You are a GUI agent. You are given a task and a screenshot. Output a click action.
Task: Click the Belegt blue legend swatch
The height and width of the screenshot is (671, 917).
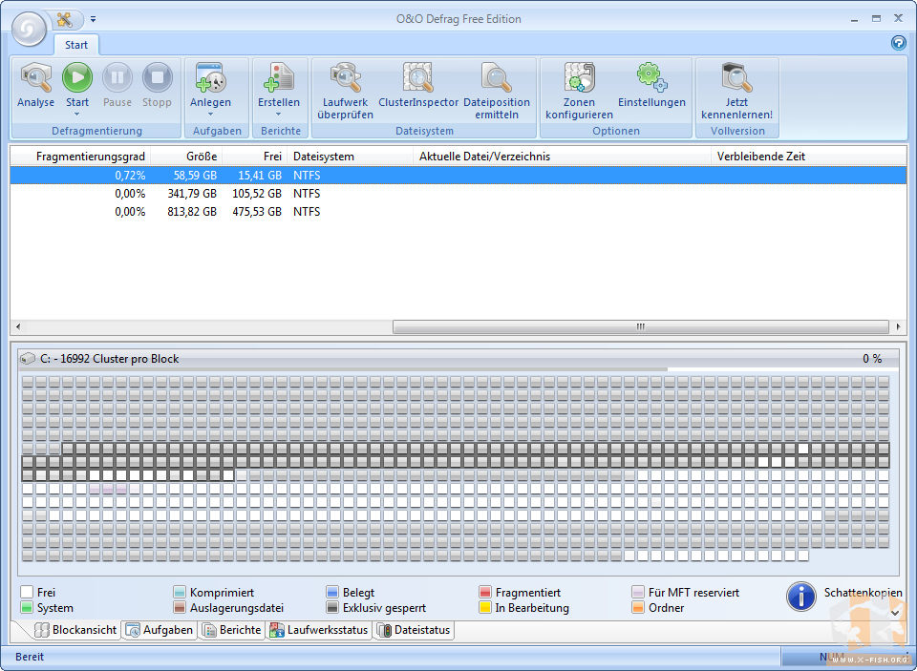coord(332,592)
